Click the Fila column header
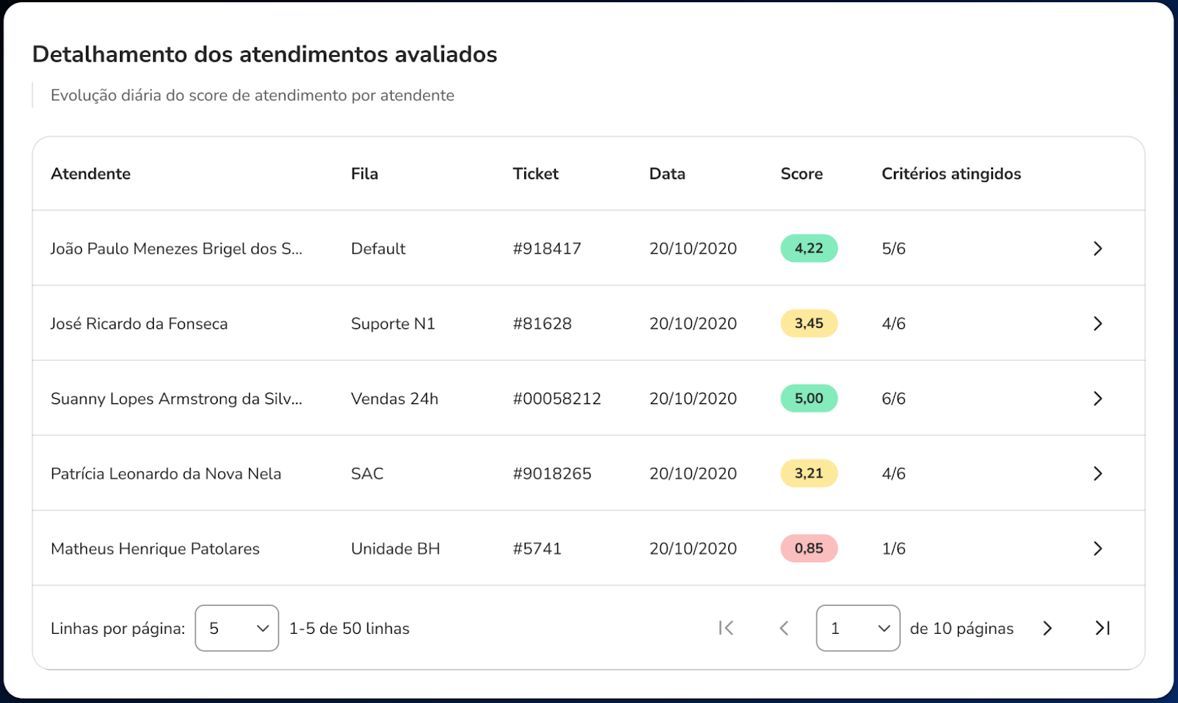This screenshot has height=703, width=1178. point(364,174)
